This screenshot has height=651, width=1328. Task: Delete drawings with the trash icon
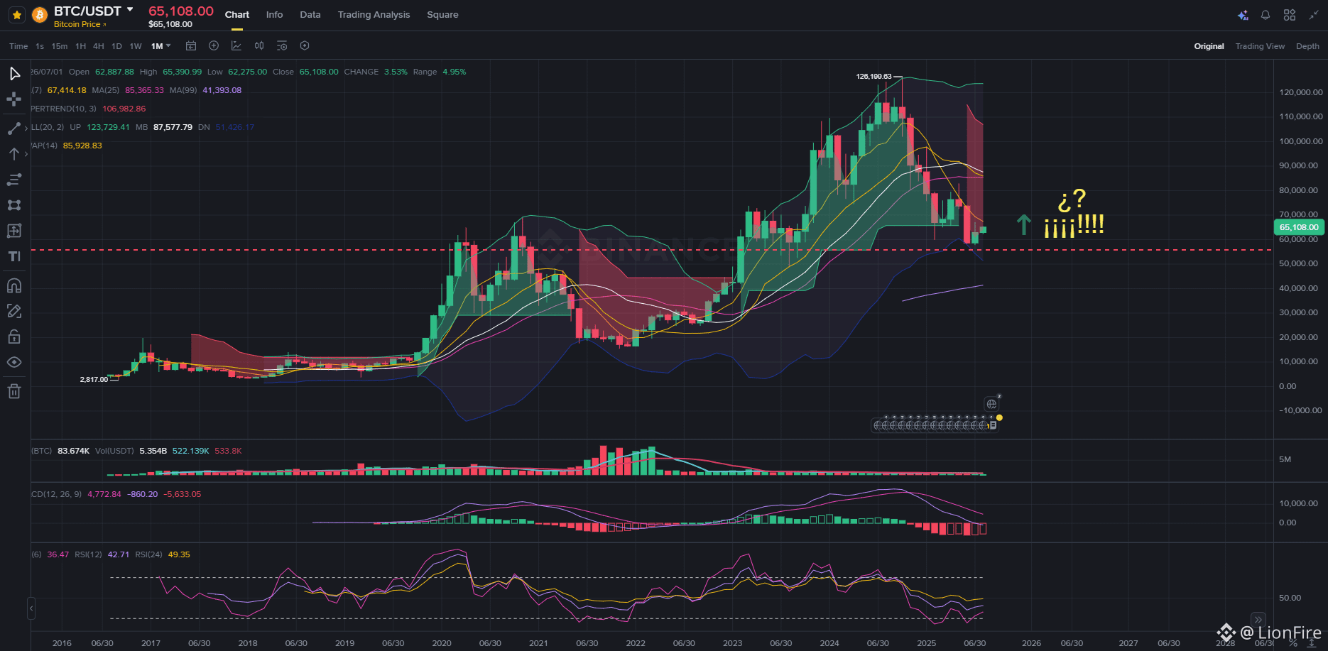click(14, 391)
